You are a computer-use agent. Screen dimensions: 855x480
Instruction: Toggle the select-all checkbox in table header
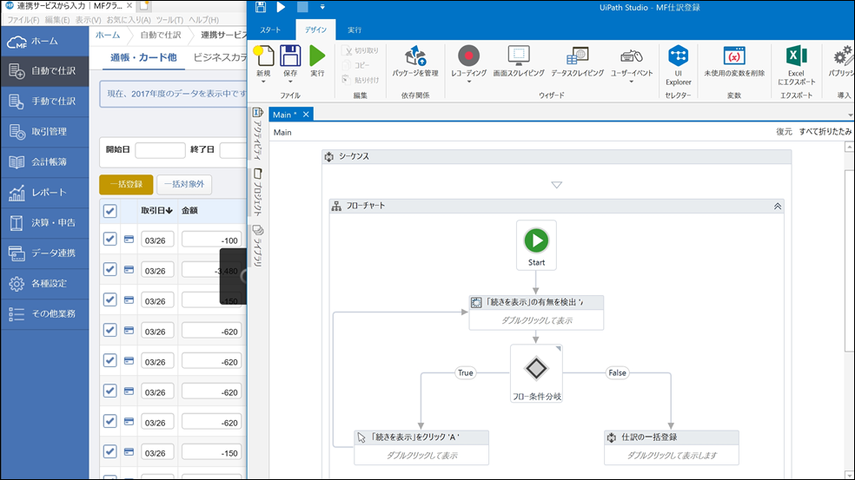click(109, 211)
